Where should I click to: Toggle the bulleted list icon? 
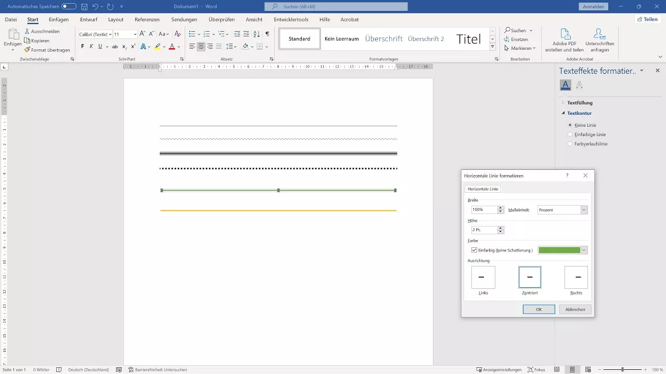pyautogui.click(x=191, y=34)
